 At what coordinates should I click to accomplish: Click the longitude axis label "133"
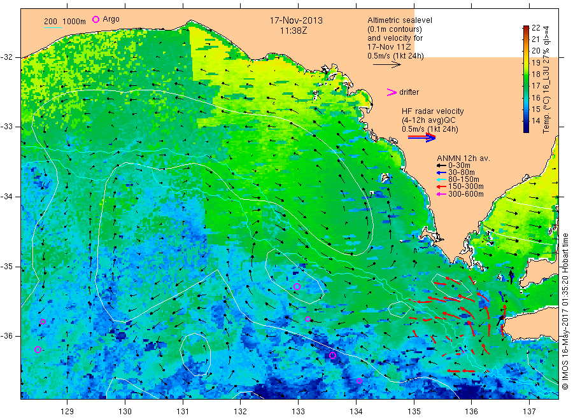pos(298,412)
